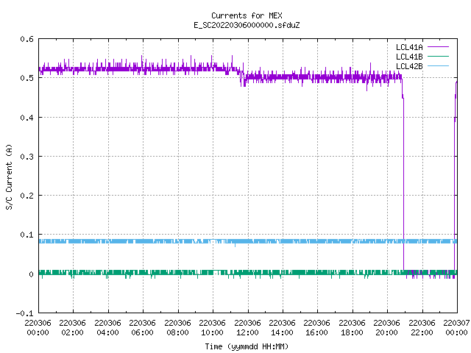The image size is (471, 353).
Task: Click the 20:00 x-axis tick label
Action: tap(386, 332)
